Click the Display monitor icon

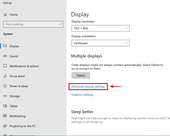click(5, 46)
